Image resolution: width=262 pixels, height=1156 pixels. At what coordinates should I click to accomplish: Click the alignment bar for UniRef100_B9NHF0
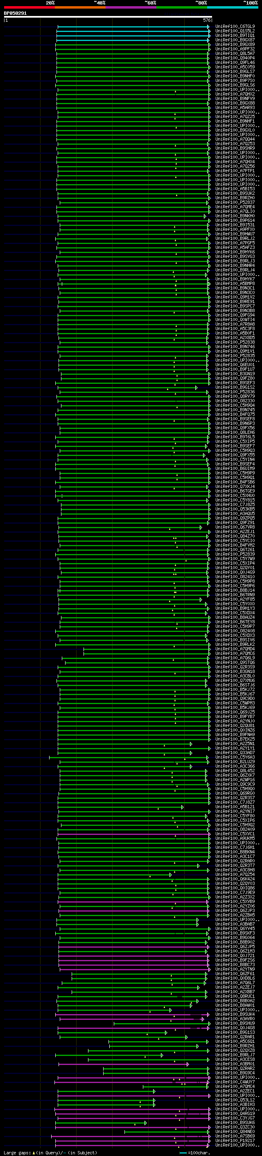click(133, 76)
